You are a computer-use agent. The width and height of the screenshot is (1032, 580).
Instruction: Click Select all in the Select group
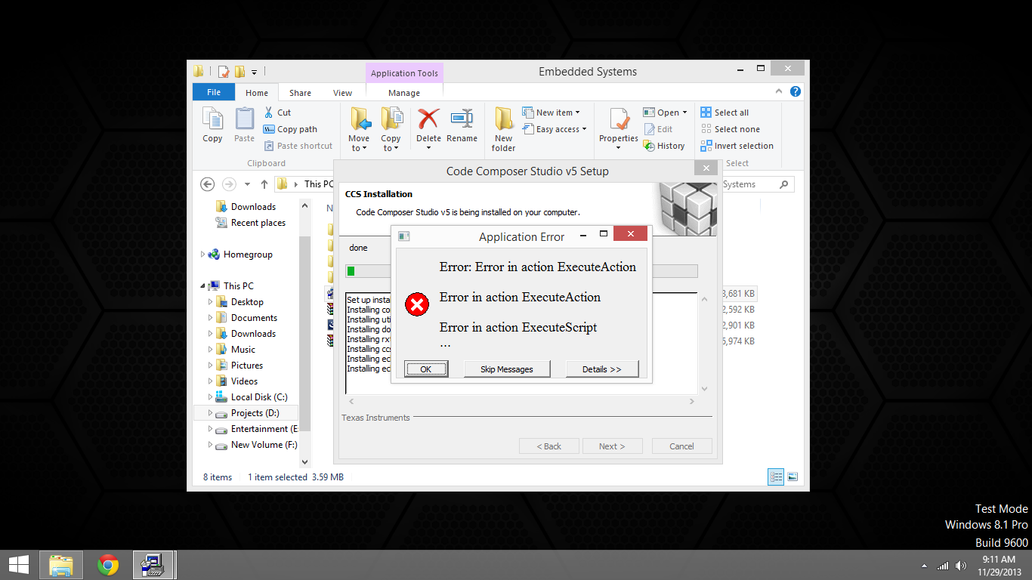(x=725, y=113)
